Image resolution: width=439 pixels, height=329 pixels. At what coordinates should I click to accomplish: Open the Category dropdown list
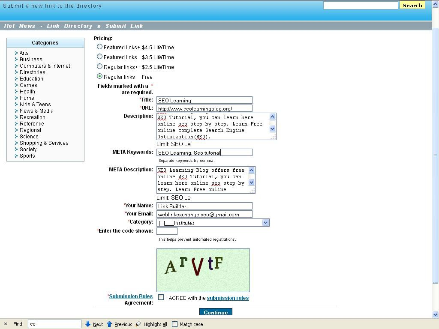pos(265,222)
